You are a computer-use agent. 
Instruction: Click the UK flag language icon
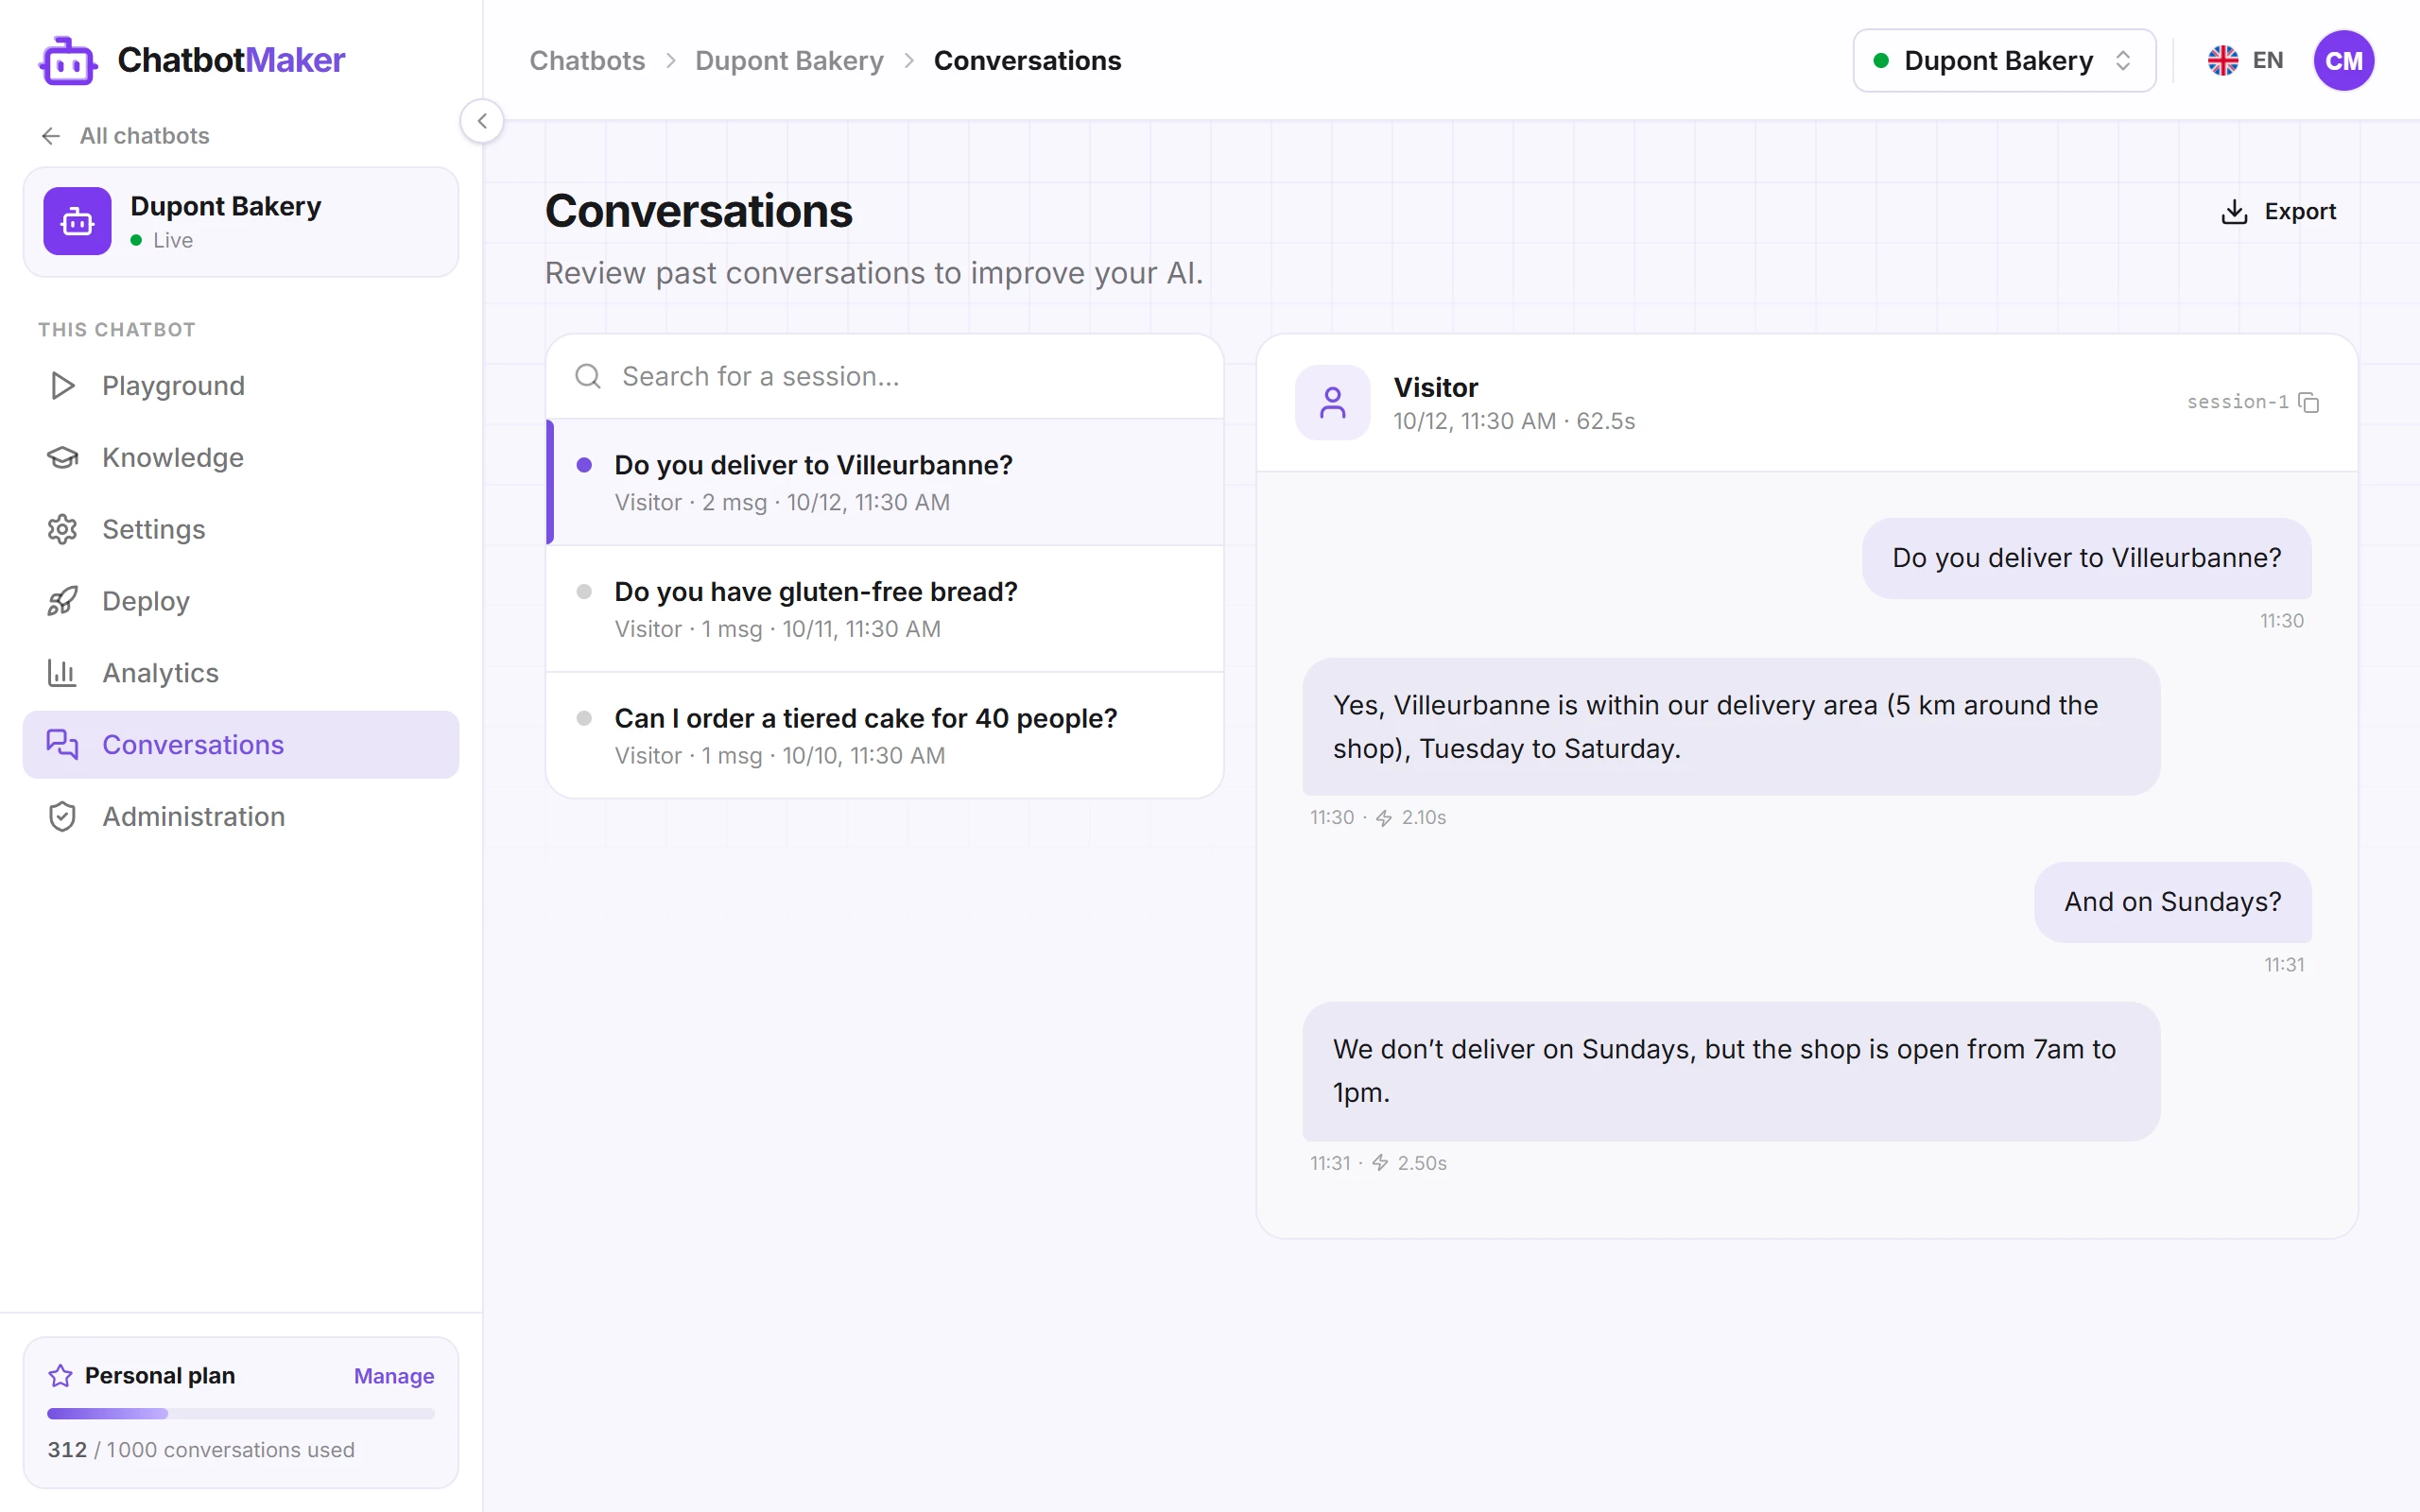coord(2223,61)
